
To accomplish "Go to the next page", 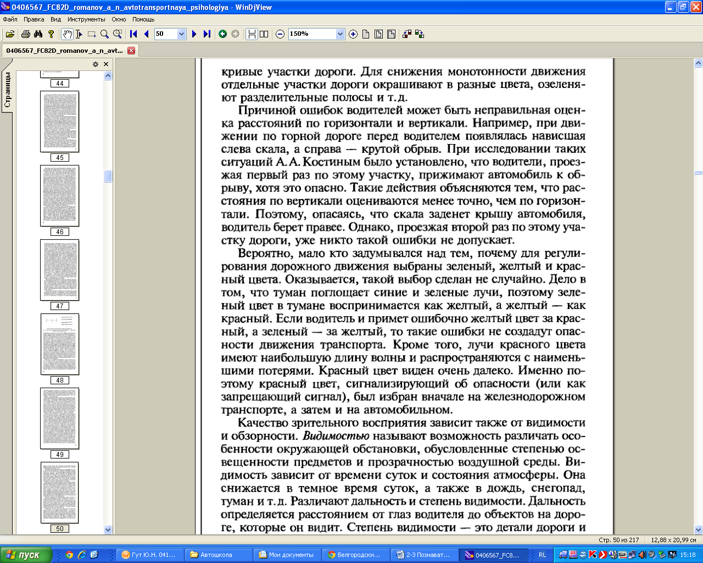I will coord(194,34).
